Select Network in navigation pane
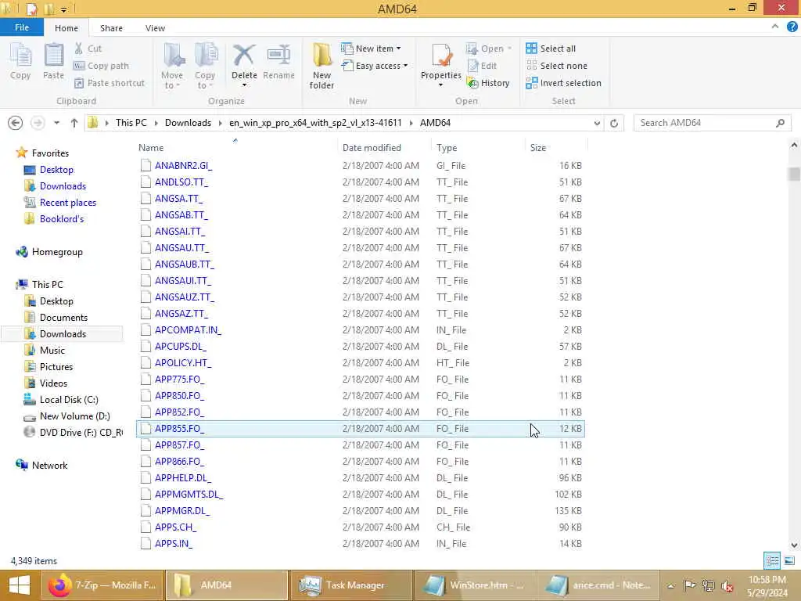The width and height of the screenshot is (801, 601). (49, 466)
